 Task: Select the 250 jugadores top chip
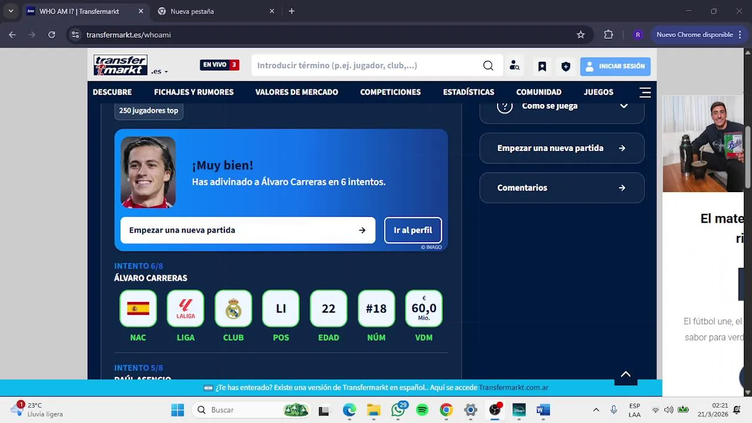point(149,110)
